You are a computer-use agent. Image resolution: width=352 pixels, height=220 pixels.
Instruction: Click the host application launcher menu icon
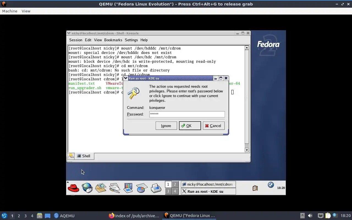[x=4, y=216]
